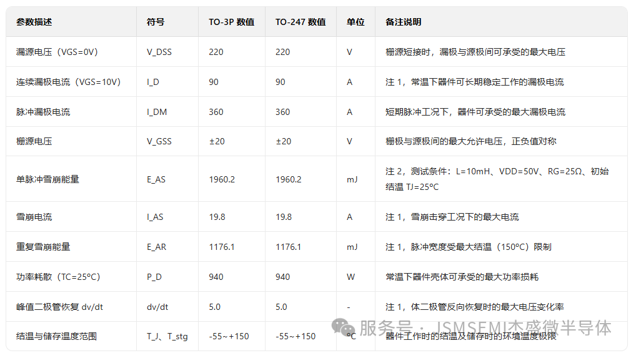Click the I_DM symbol cell

pos(157,112)
